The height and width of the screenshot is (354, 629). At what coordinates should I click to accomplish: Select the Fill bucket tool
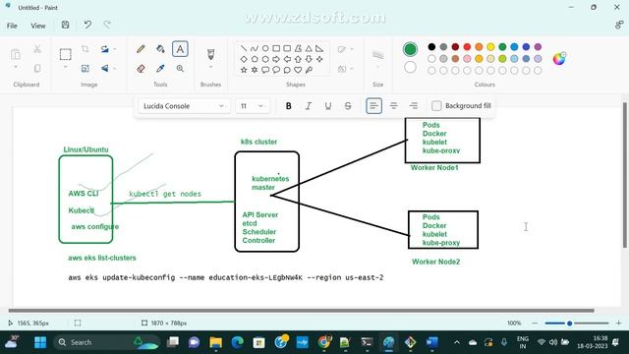(160, 49)
